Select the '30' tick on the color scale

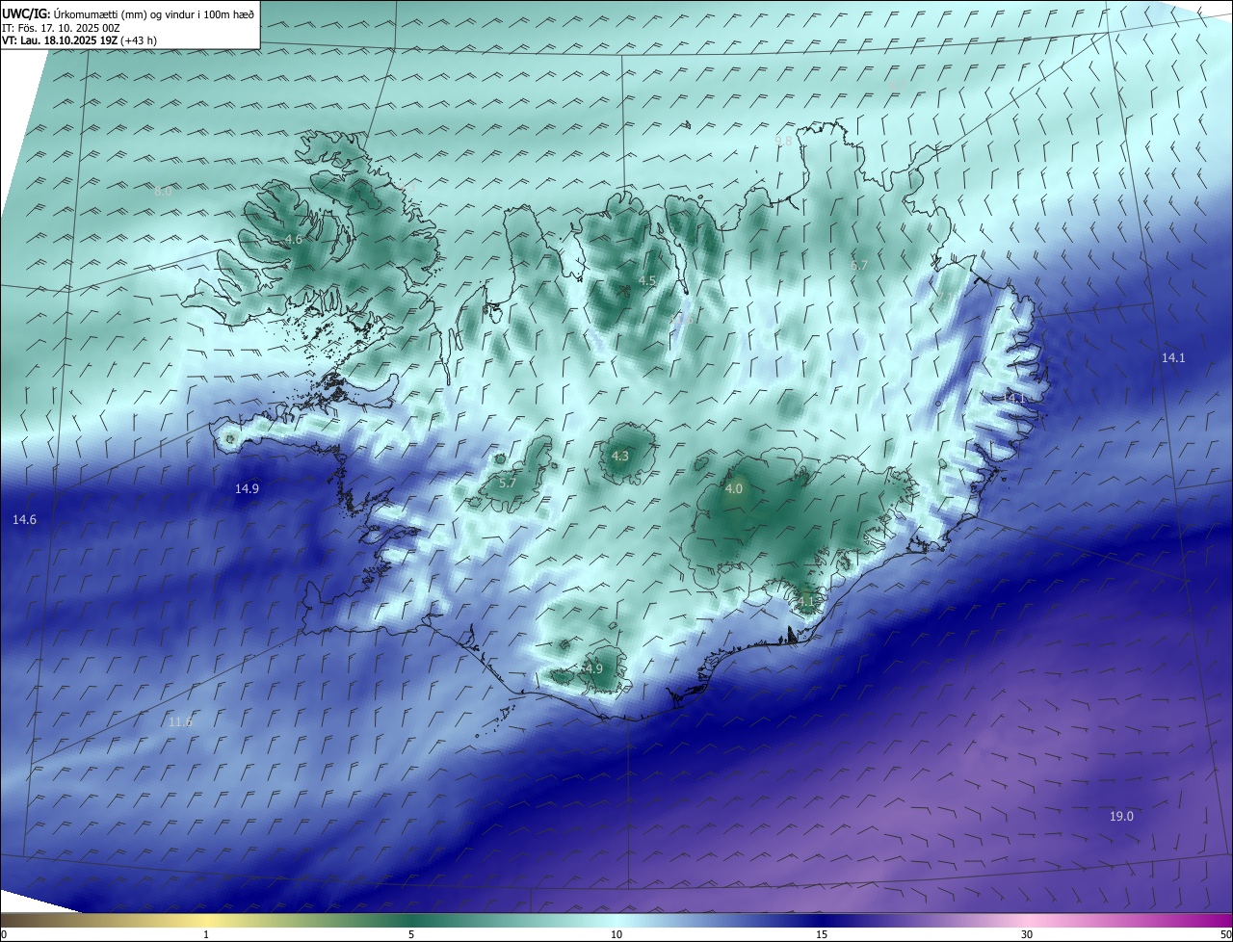[1027, 934]
